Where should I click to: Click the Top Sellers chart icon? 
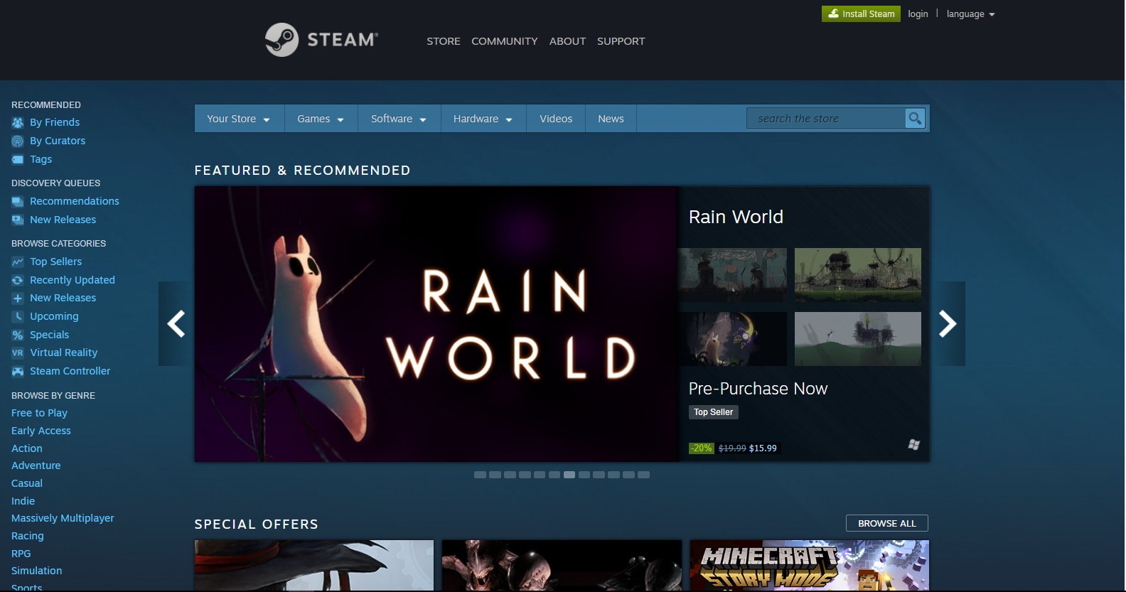(18, 262)
